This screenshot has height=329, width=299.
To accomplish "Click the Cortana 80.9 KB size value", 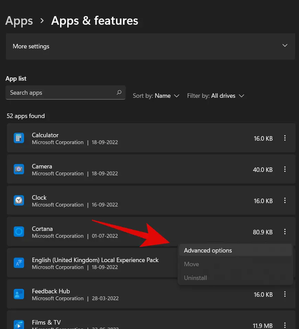I will coord(263,232).
